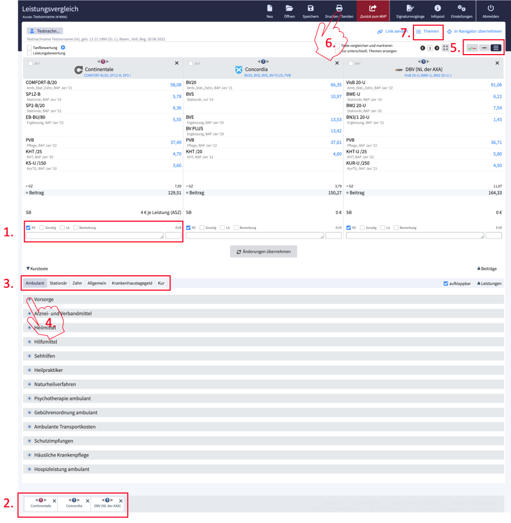Jump up to Leistungen
This screenshot has height=523, width=511.
click(490, 283)
